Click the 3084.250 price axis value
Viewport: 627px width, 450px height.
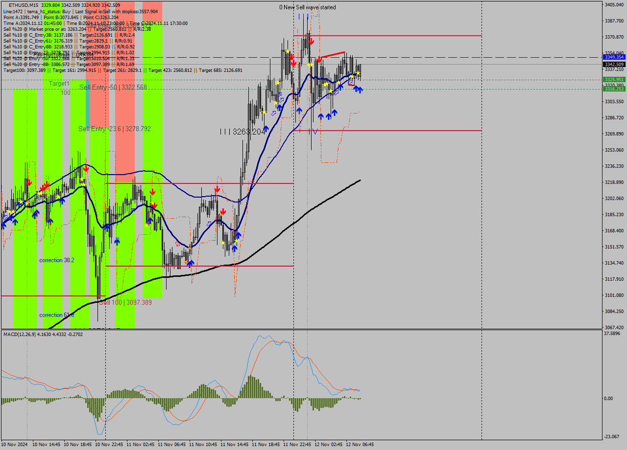614,311
